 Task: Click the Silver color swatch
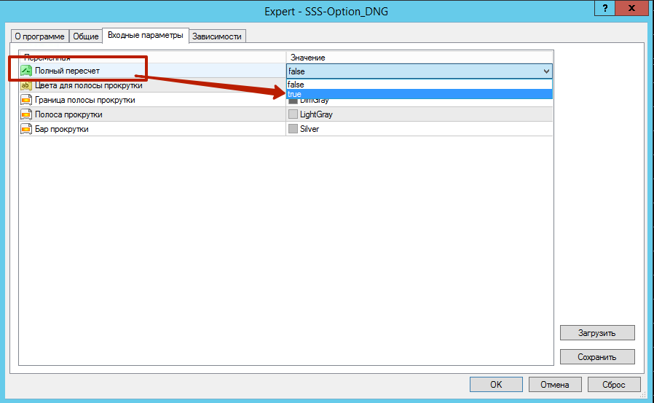click(x=293, y=129)
